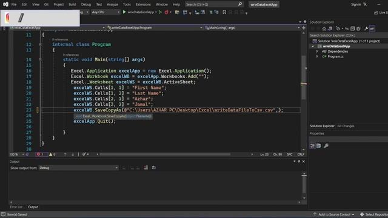
Task: Open the Debug menu
Action: click(x=86, y=4)
